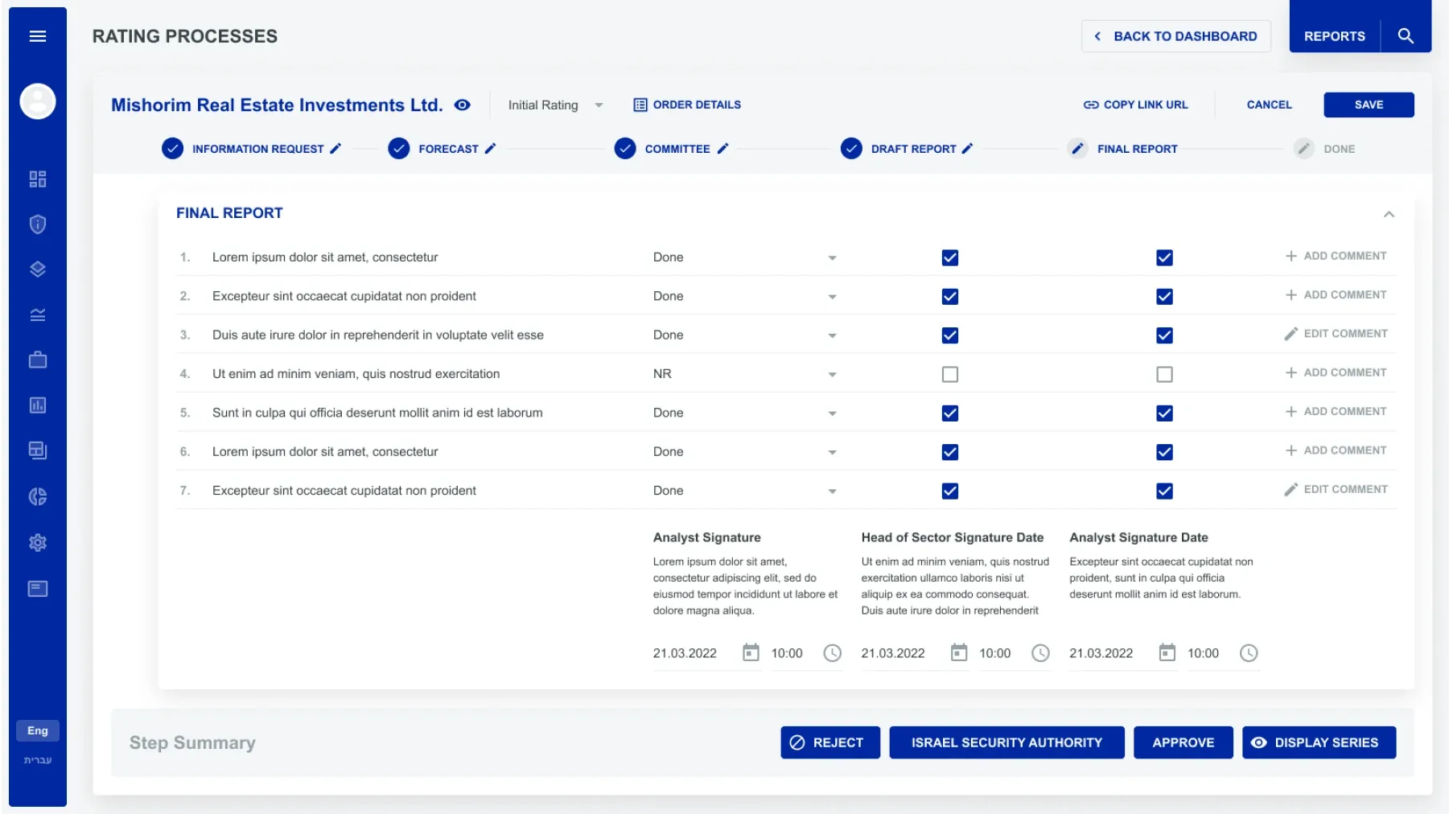Uncheck second checkbox in row 7
The height and width of the screenshot is (814, 1449).
pos(1164,491)
